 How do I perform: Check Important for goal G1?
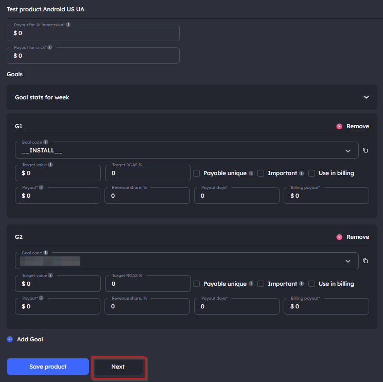(261, 173)
